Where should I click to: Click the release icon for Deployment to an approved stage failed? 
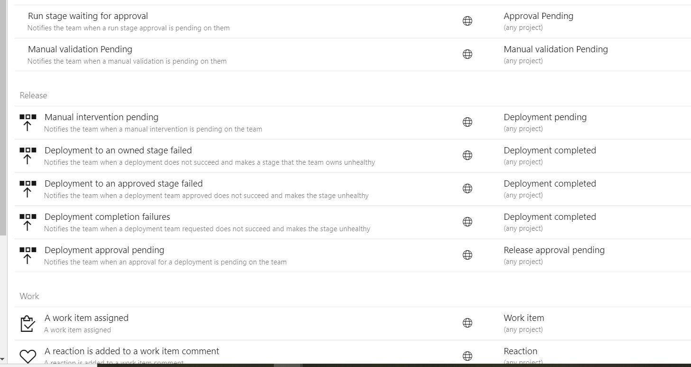pyautogui.click(x=28, y=188)
